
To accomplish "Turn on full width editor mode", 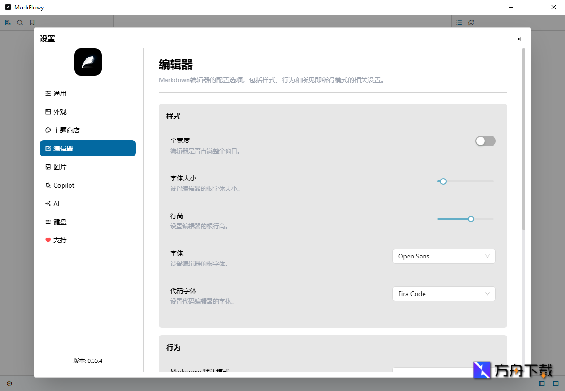I will [x=485, y=141].
